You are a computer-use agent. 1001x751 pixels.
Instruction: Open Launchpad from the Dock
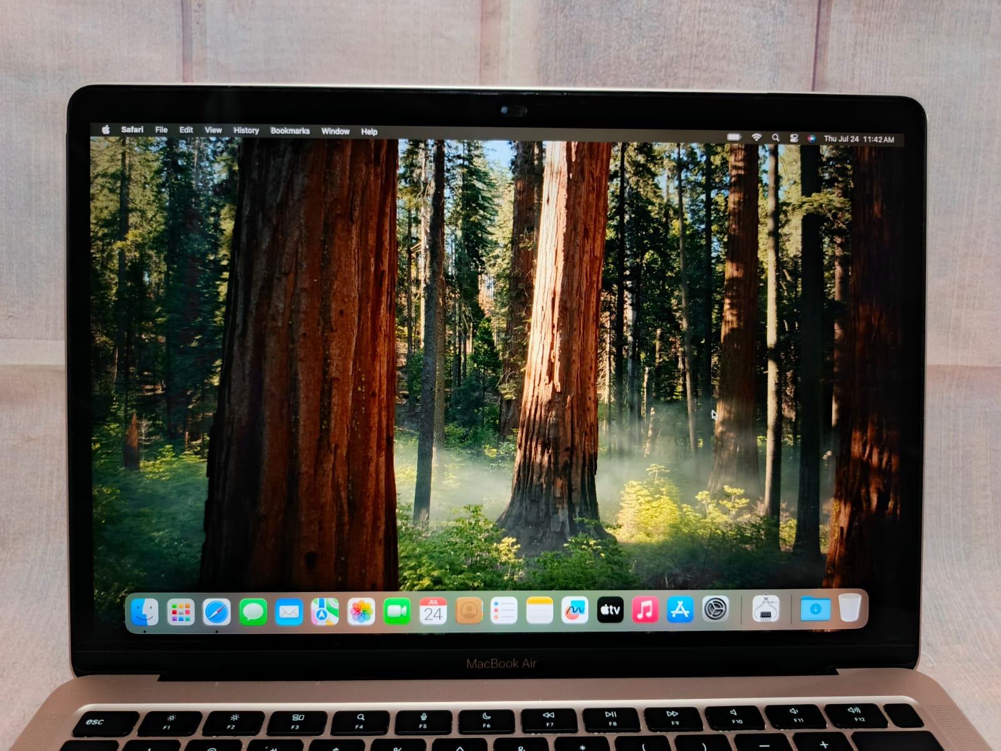click(181, 612)
